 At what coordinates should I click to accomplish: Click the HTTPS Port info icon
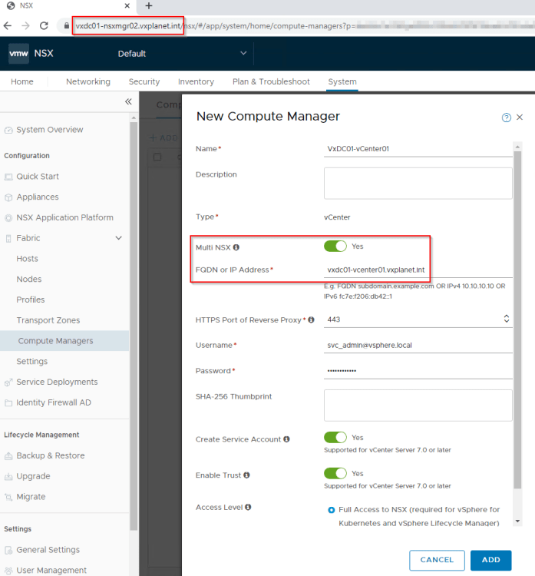pos(311,319)
